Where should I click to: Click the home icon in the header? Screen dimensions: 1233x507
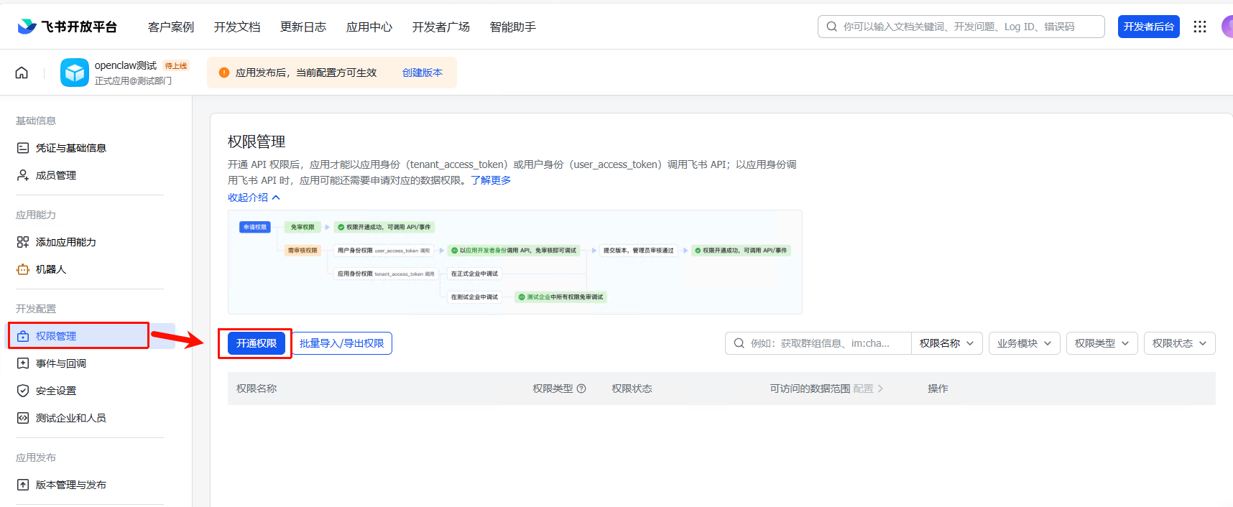[x=22, y=73]
